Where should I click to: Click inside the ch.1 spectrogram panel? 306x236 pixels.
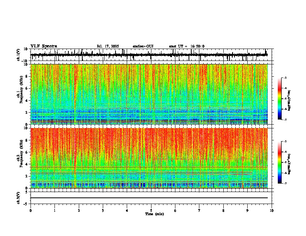click(151, 94)
